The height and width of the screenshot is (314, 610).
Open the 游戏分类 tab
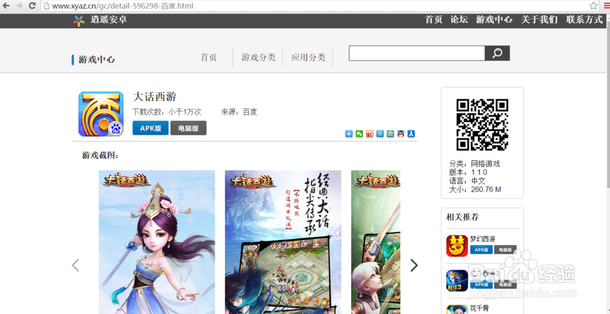[258, 57]
